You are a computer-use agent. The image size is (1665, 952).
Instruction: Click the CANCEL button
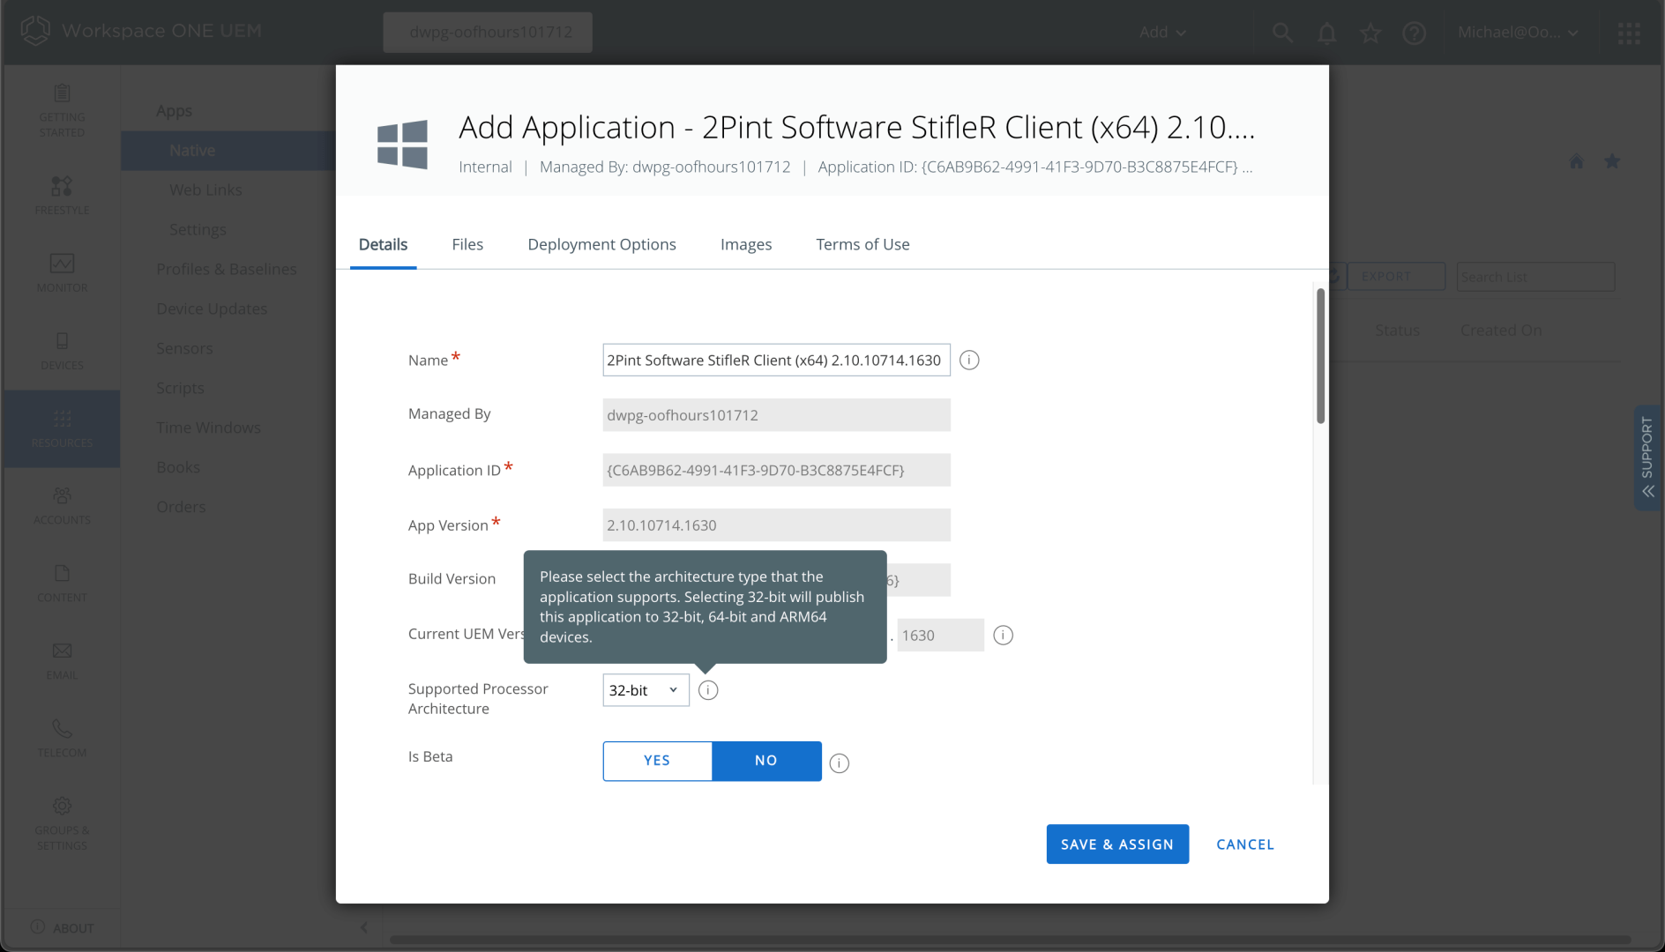coord(1245,844)
